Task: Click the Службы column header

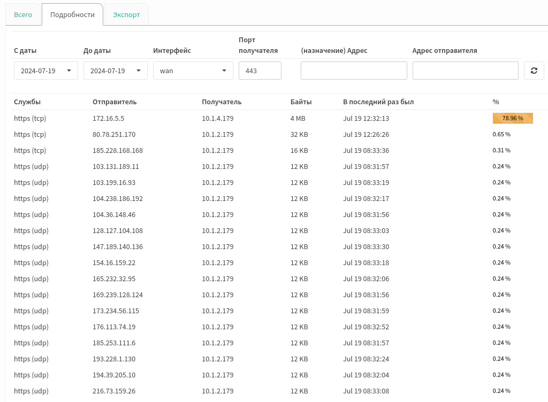Action: pos(27,102)
